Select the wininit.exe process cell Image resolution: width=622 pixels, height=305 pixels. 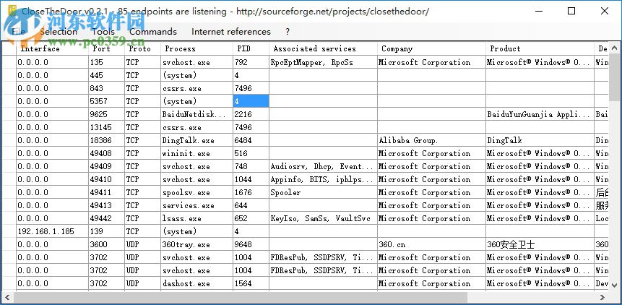tap(196, 153)
